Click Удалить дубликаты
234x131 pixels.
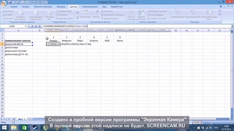[141, 15]
